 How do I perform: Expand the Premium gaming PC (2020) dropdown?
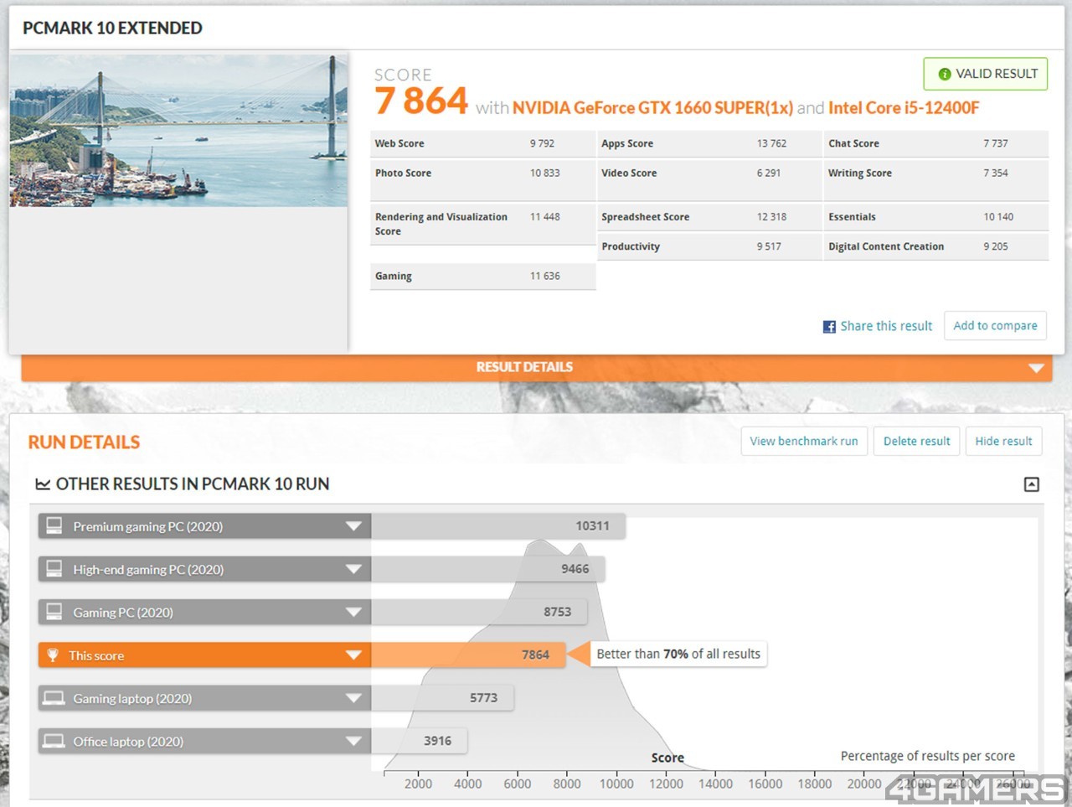(x=353, y=526)
